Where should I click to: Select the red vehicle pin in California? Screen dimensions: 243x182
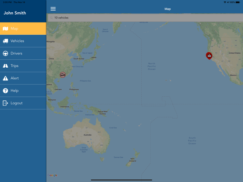pos(209,55)
